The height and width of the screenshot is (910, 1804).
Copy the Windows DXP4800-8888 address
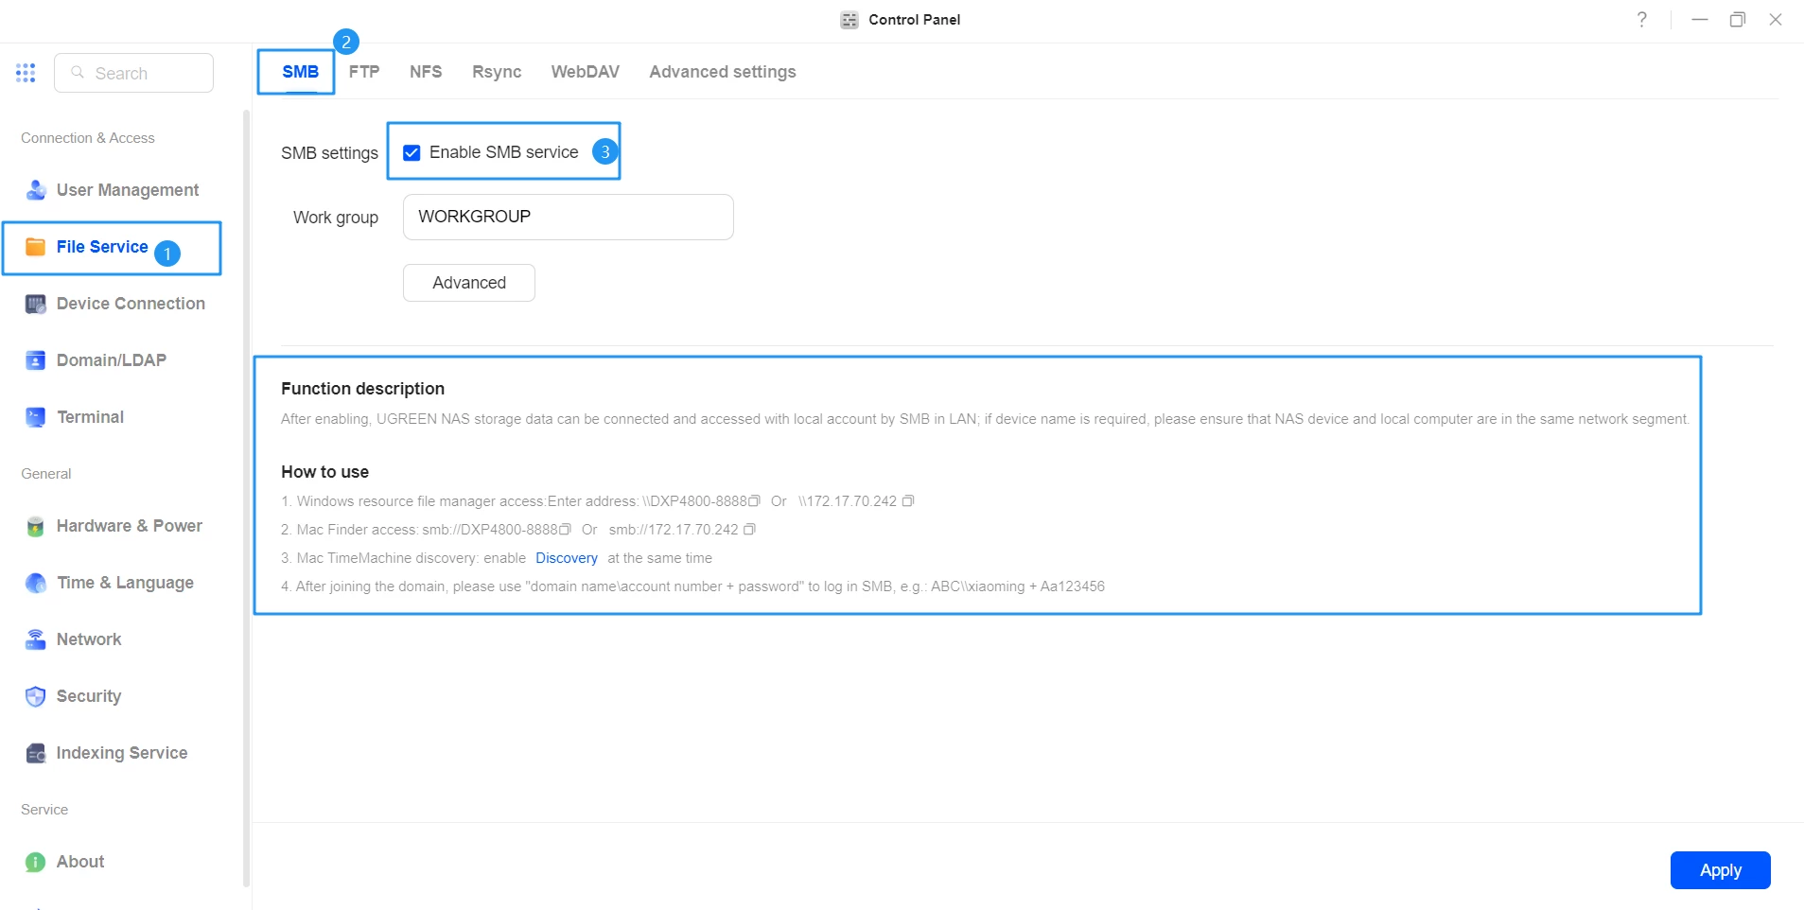click(754, 501)
